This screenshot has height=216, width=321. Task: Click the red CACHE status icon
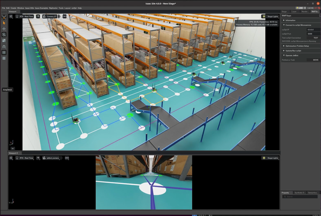pos(319,8)
